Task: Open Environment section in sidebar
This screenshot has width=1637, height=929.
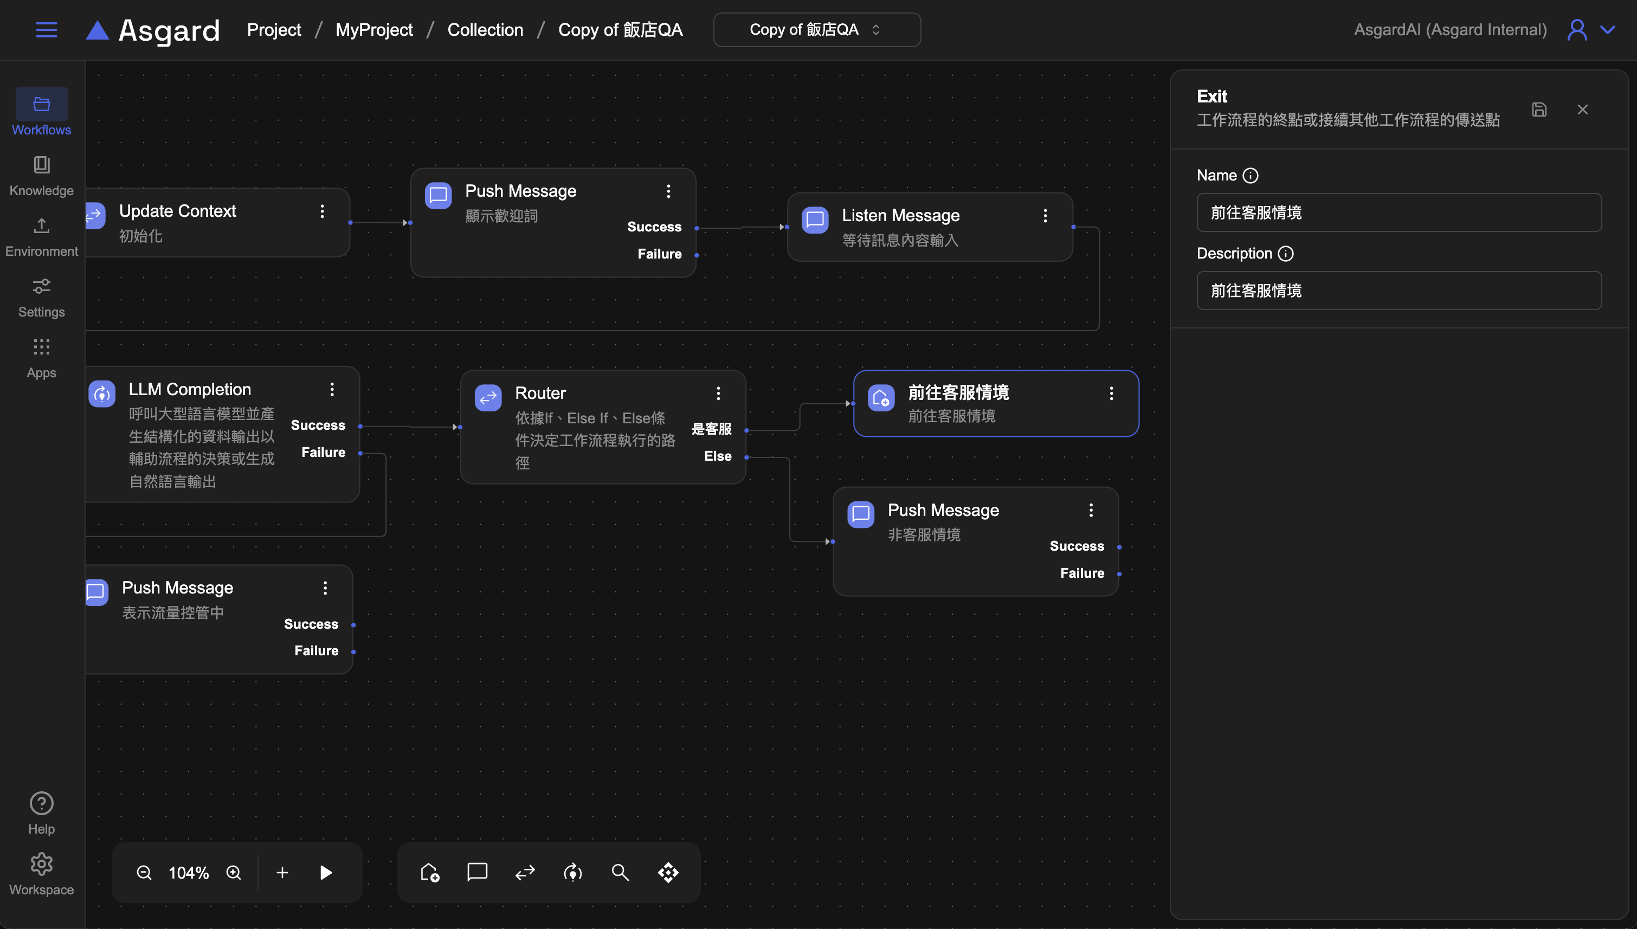Action: (x=42, y=237)
